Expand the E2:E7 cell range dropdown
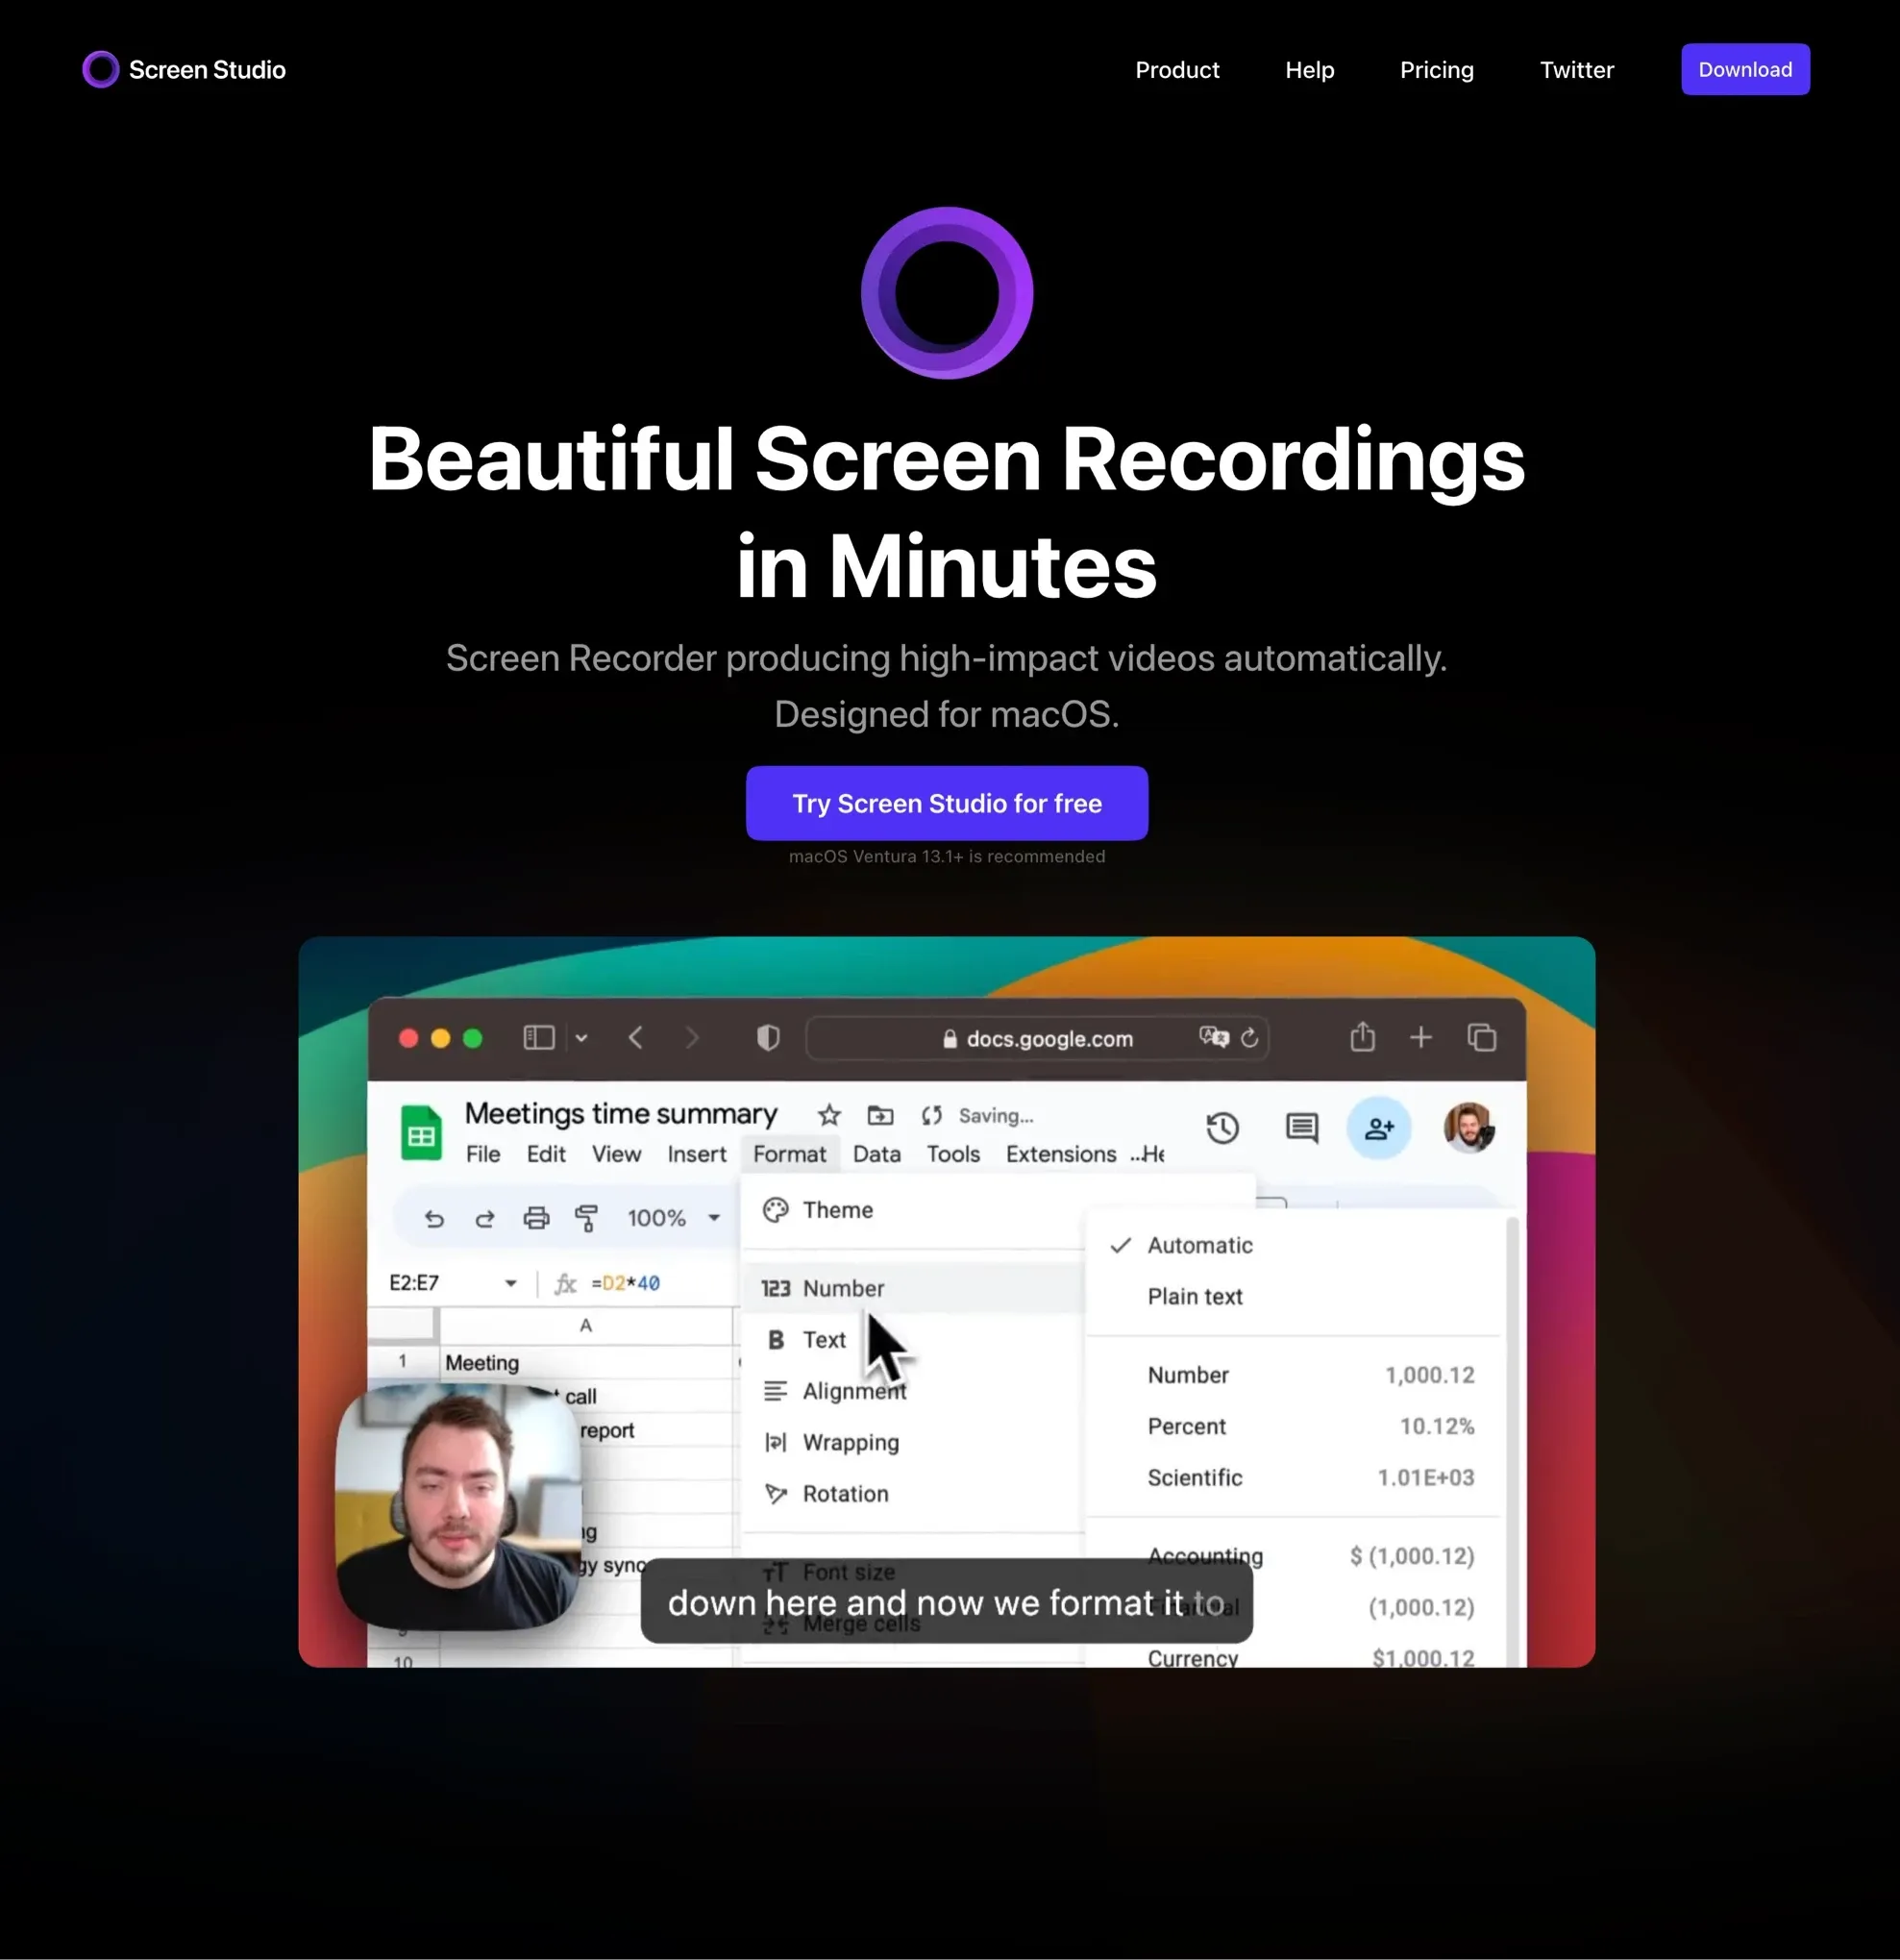This screenshot has height=1960, width=1900. coord(510,1283)
